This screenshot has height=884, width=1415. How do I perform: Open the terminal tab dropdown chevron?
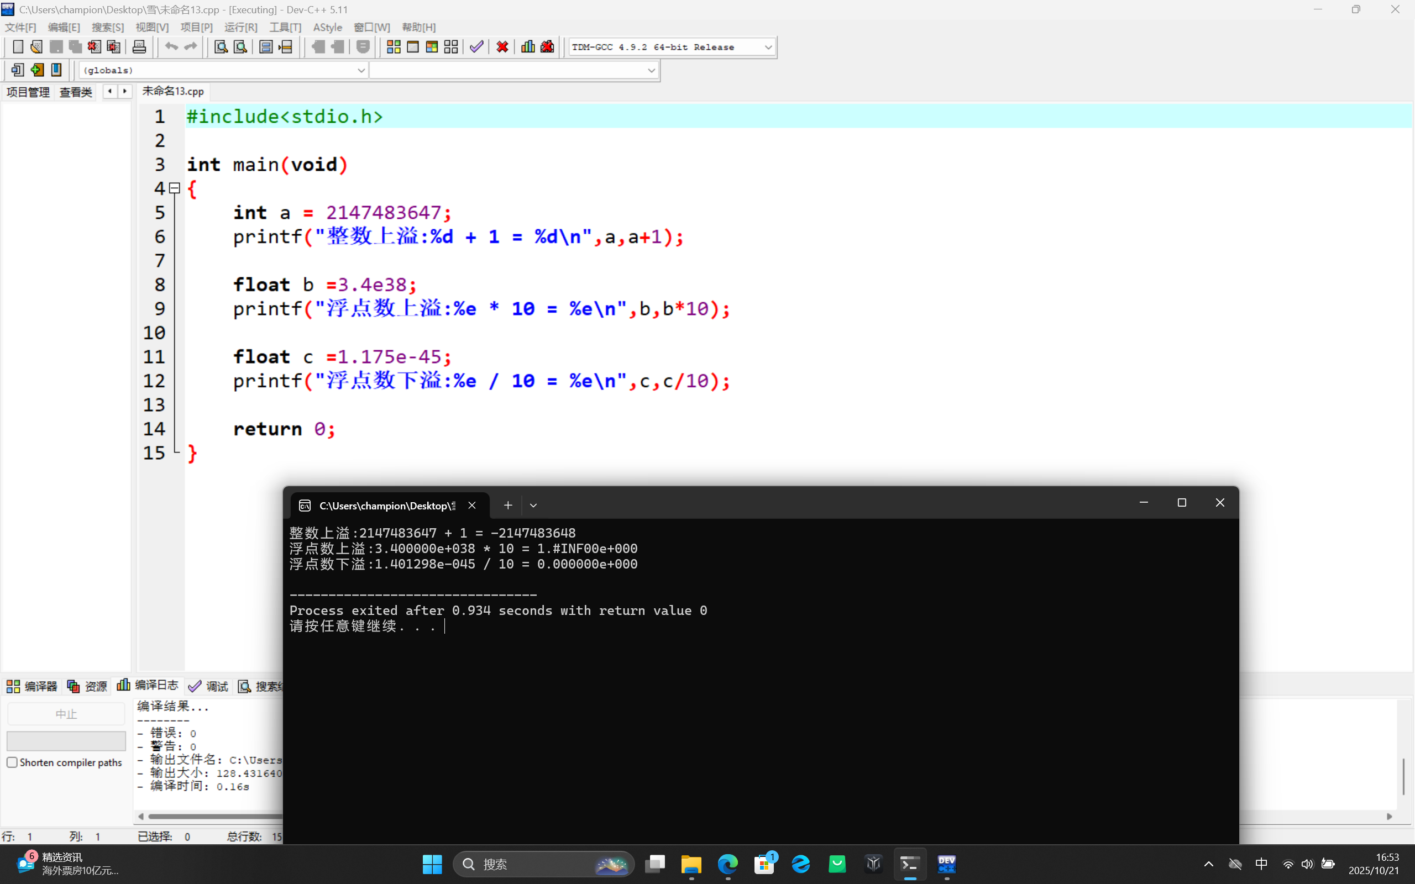pyautogui.click(x=533, y=505)
